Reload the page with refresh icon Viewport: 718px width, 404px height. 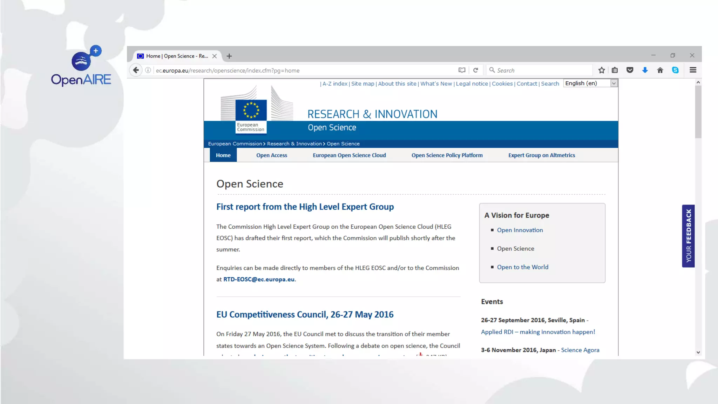475,70
